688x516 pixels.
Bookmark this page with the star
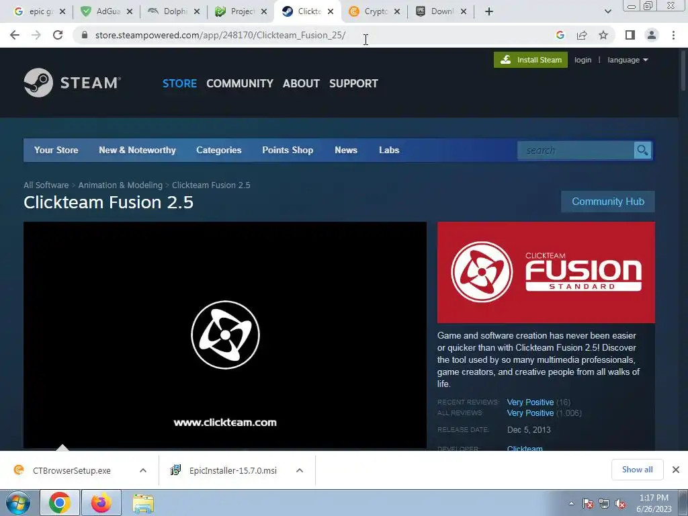(x=603, y=35)
